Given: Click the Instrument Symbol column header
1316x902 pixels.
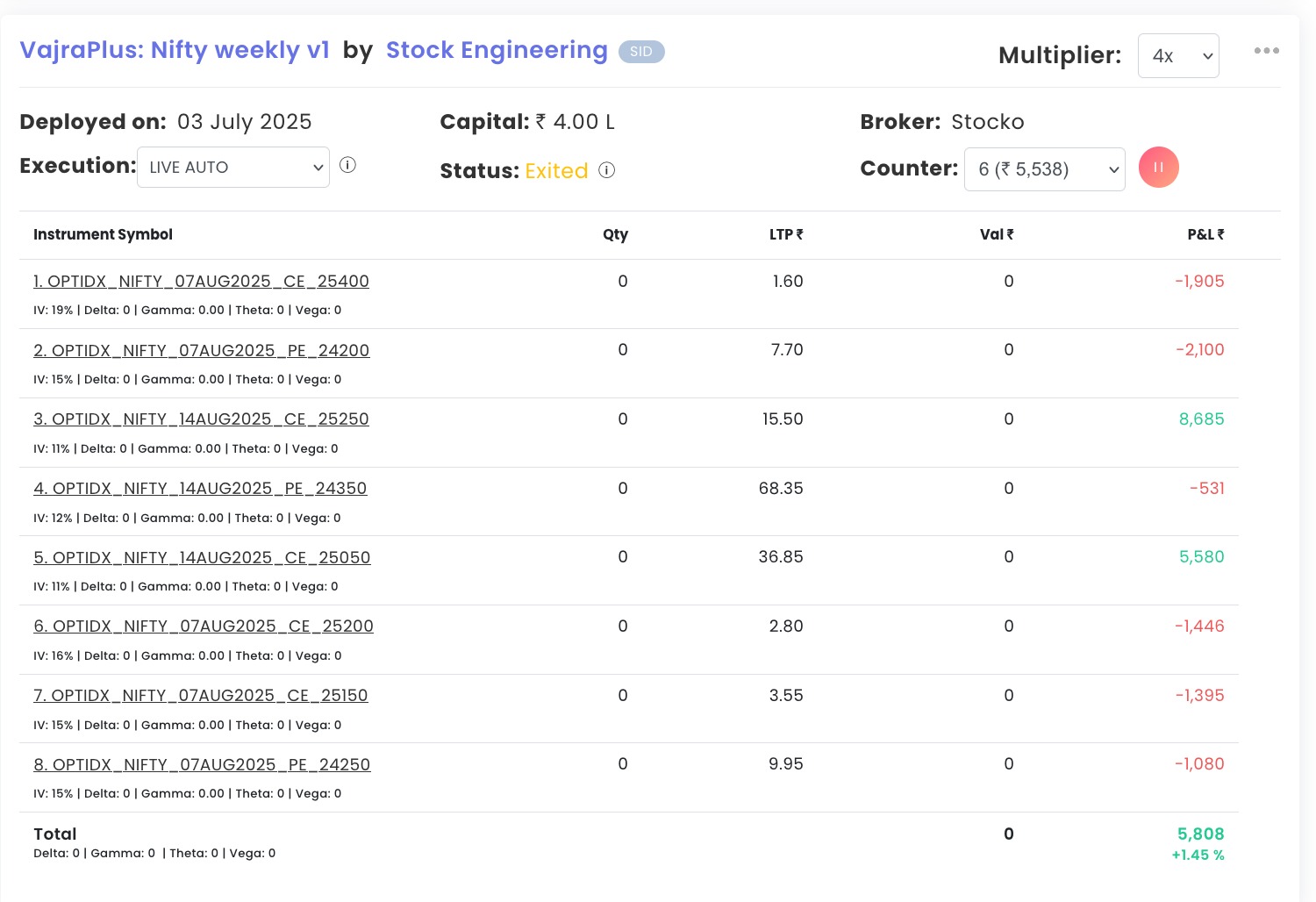Looking at the screenshot, I should pos(103,234).
